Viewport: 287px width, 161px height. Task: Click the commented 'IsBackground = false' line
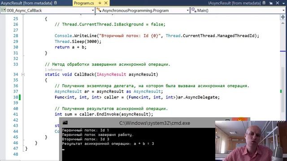click(x=110, y=24)
